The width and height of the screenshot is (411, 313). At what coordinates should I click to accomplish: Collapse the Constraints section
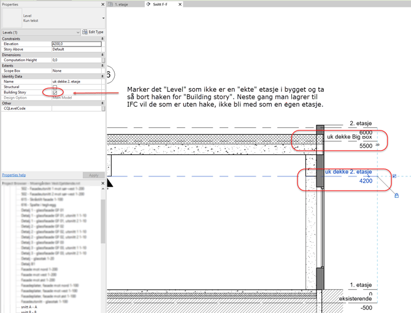pyautogui.click(x=102, y=39)
